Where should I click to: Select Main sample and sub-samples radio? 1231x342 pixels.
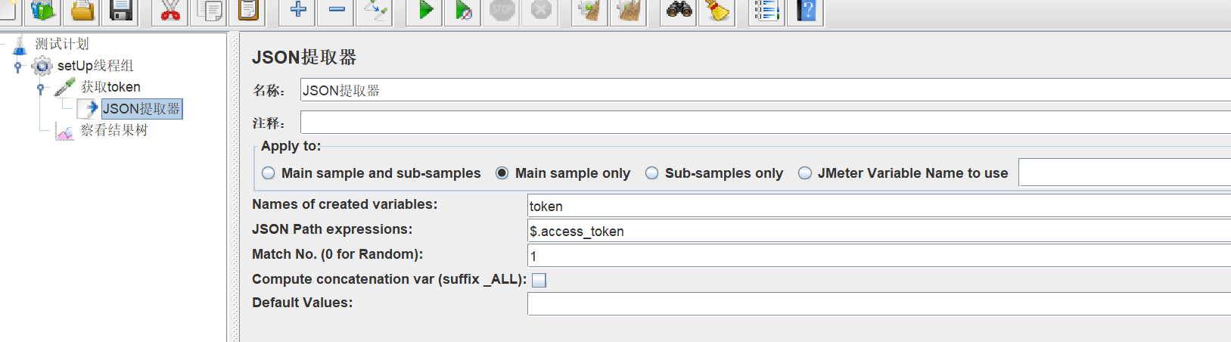point(269,173)
